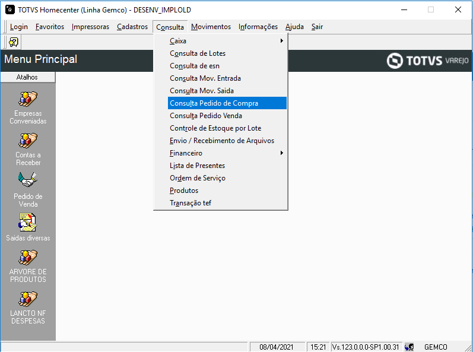The image size is (473, 352).
Task: Open Transação tef entry
Action: 227,203
